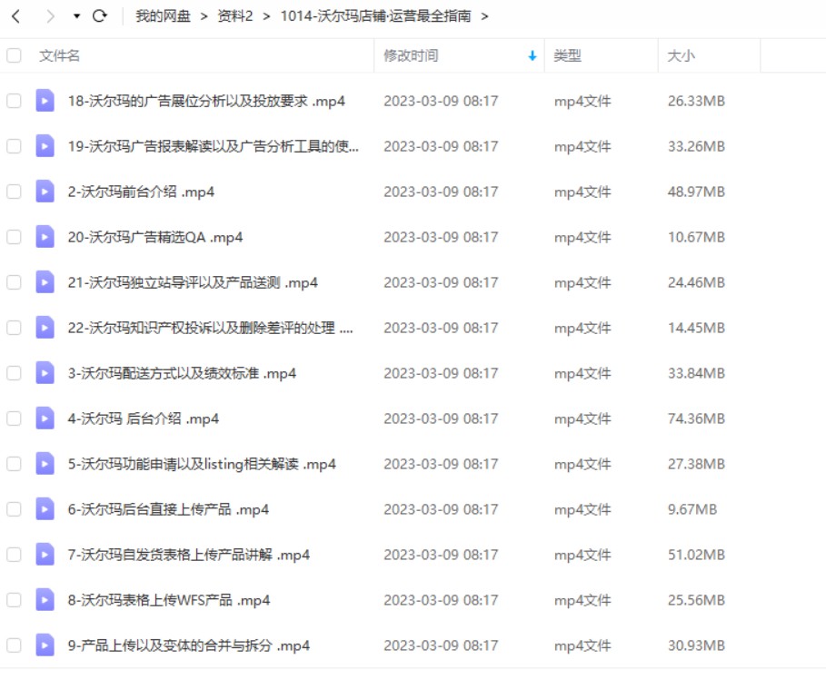Check the box for 22-沃尔玛知识产权投诉 file
Viewport: 826px width, 689px height.
click(14, 328)
